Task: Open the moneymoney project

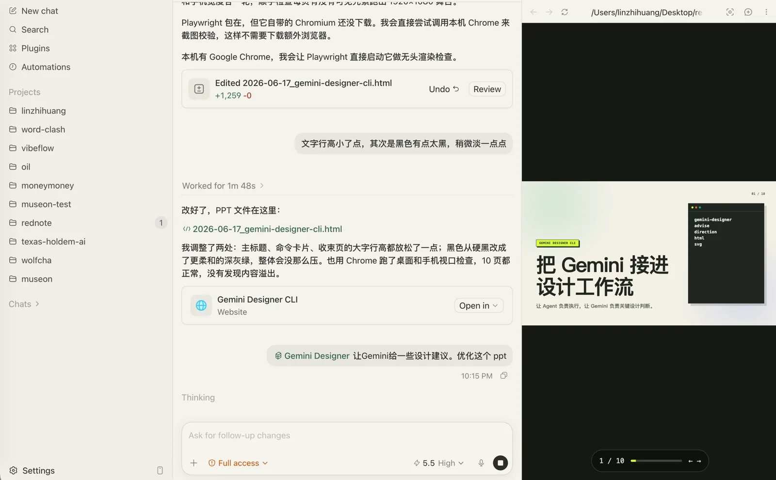Action: click(48, 185)
